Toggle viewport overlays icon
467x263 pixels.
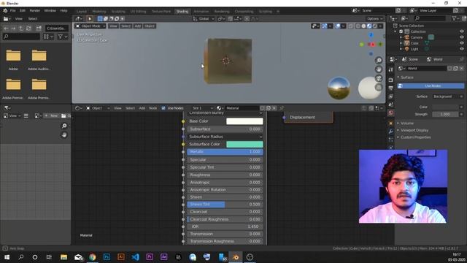337,26
